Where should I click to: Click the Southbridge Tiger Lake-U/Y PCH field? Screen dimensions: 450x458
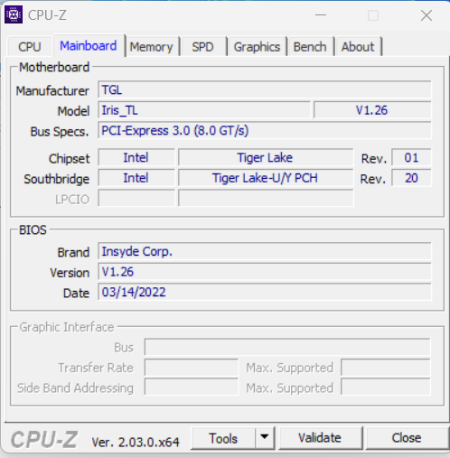pos(266,178)
